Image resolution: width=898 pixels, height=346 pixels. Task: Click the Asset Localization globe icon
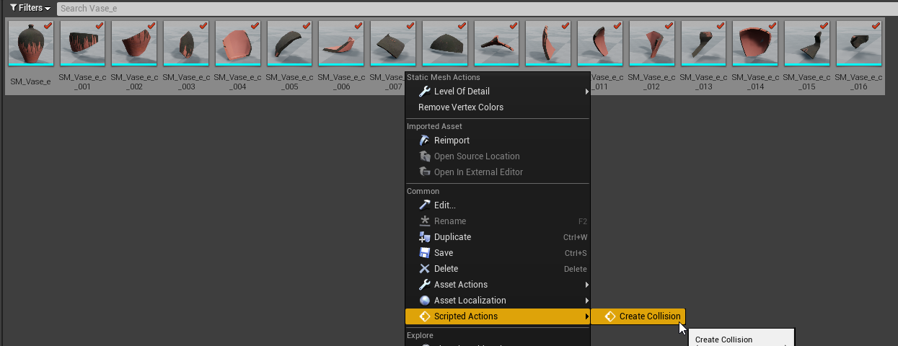[x=425, y=301]
